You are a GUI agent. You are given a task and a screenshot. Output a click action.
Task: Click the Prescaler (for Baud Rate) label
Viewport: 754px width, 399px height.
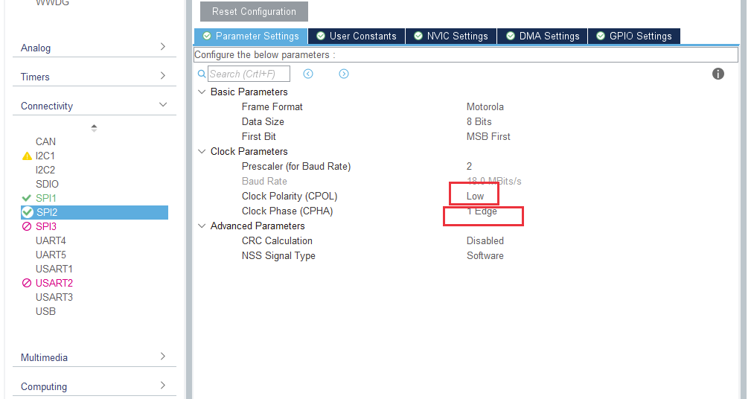click(x=296, y=166)
